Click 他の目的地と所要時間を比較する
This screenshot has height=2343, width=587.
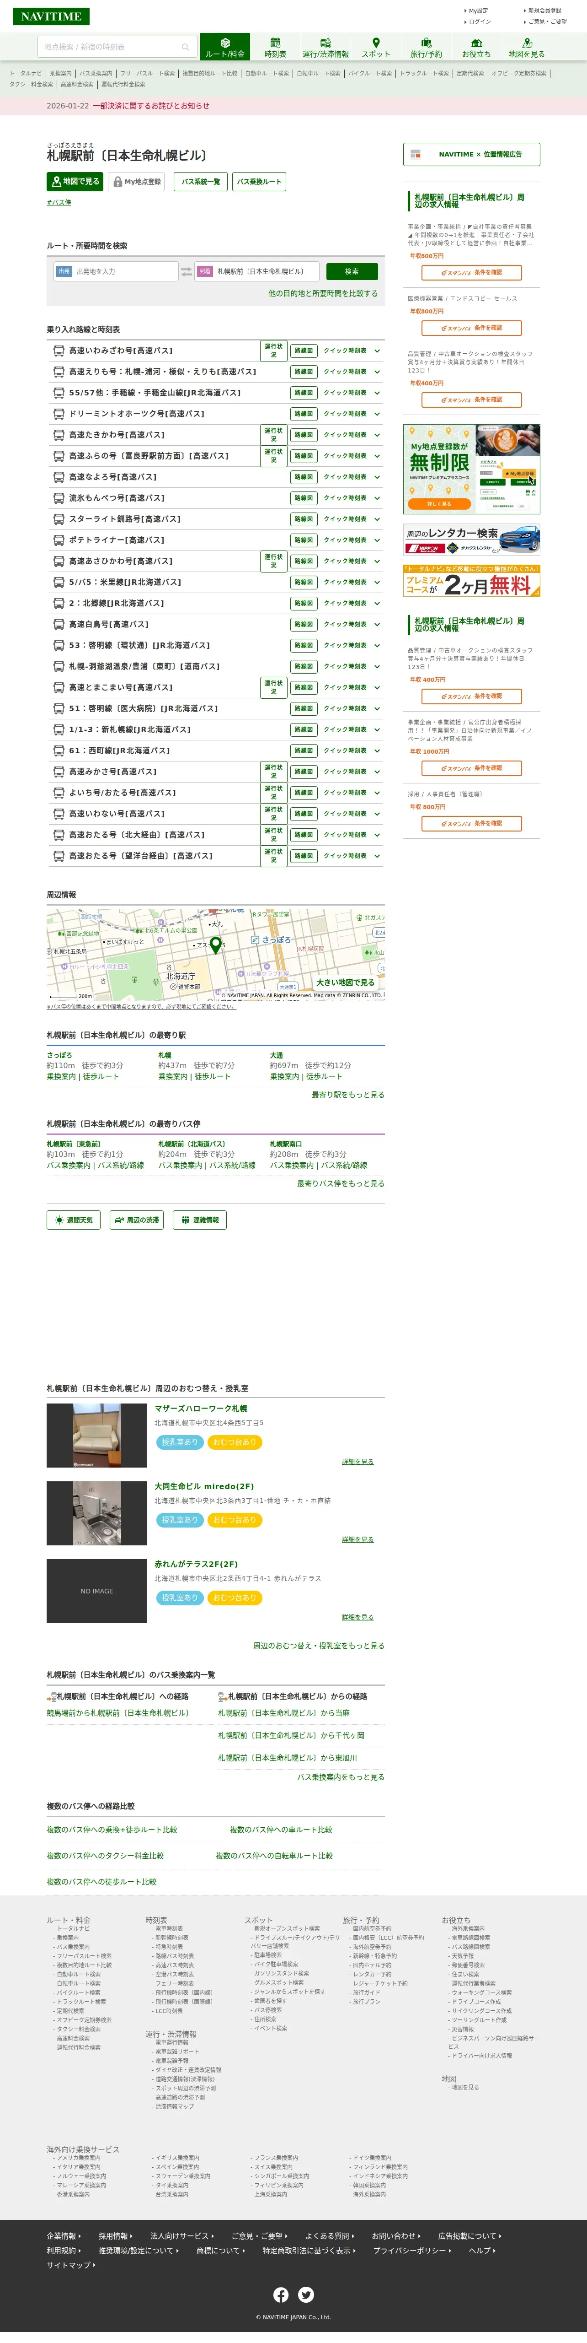point(323,294)
